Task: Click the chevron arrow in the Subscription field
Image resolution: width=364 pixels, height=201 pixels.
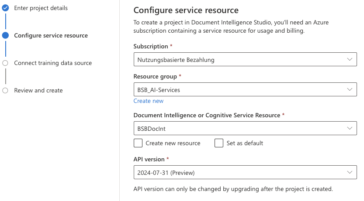Action: [x=349, y=60]
